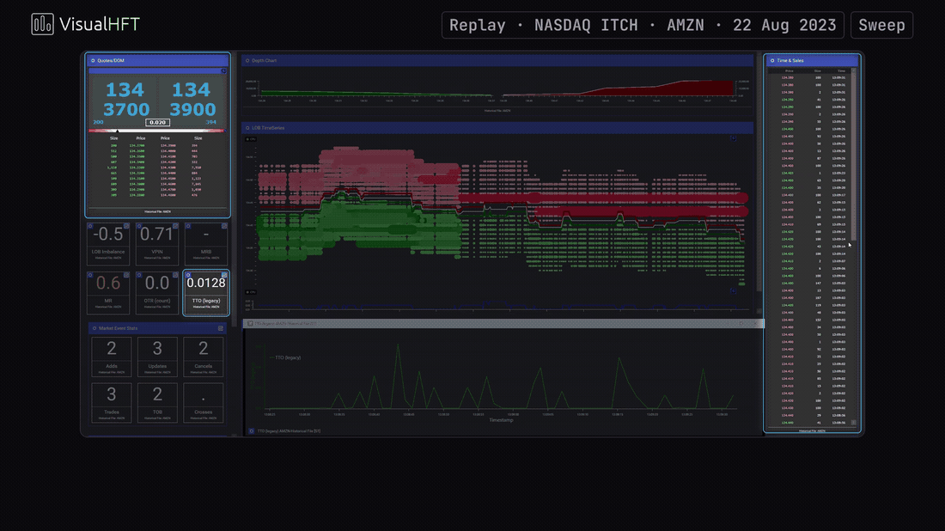Screen dimensions: 945x531
Task: Open the OTR (count) tile chart icon
Action: point(175,275)
